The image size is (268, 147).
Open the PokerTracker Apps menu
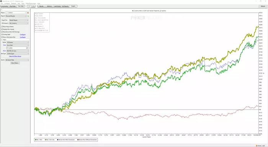[x=31, y=3]
